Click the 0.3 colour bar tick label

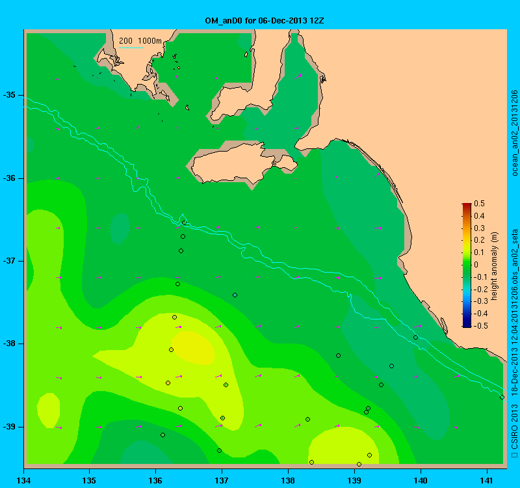(479, 228)
